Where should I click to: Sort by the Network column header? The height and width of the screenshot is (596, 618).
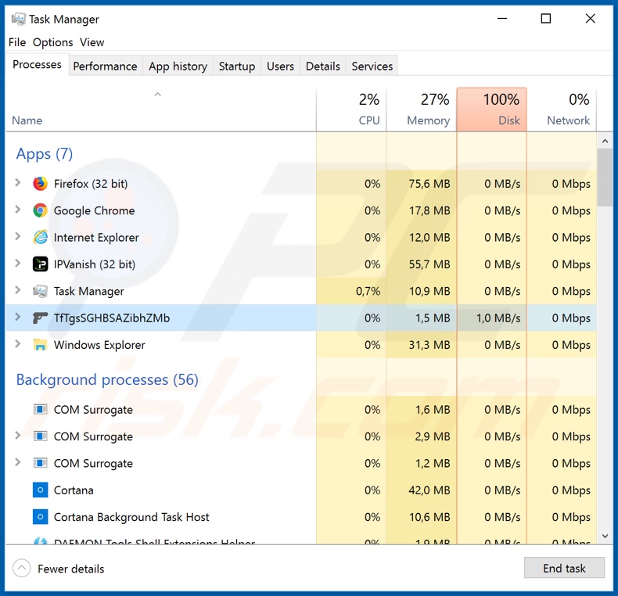tap(562, 110)
